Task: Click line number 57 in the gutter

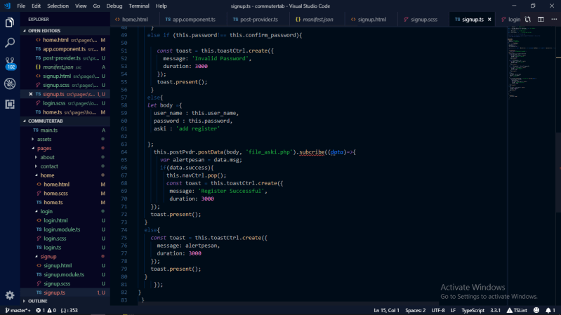Action: [x=124, y=98]
